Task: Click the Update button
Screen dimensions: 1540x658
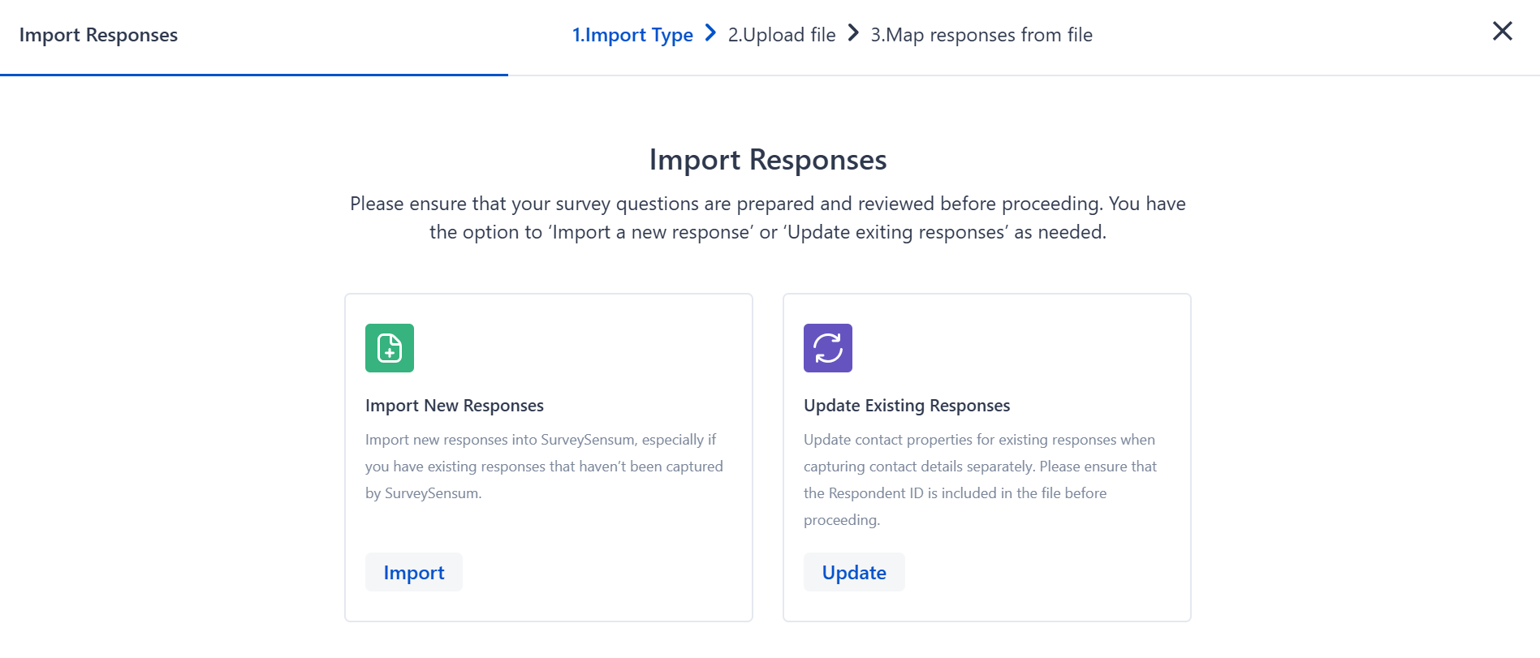Action: tap(853, 572)
